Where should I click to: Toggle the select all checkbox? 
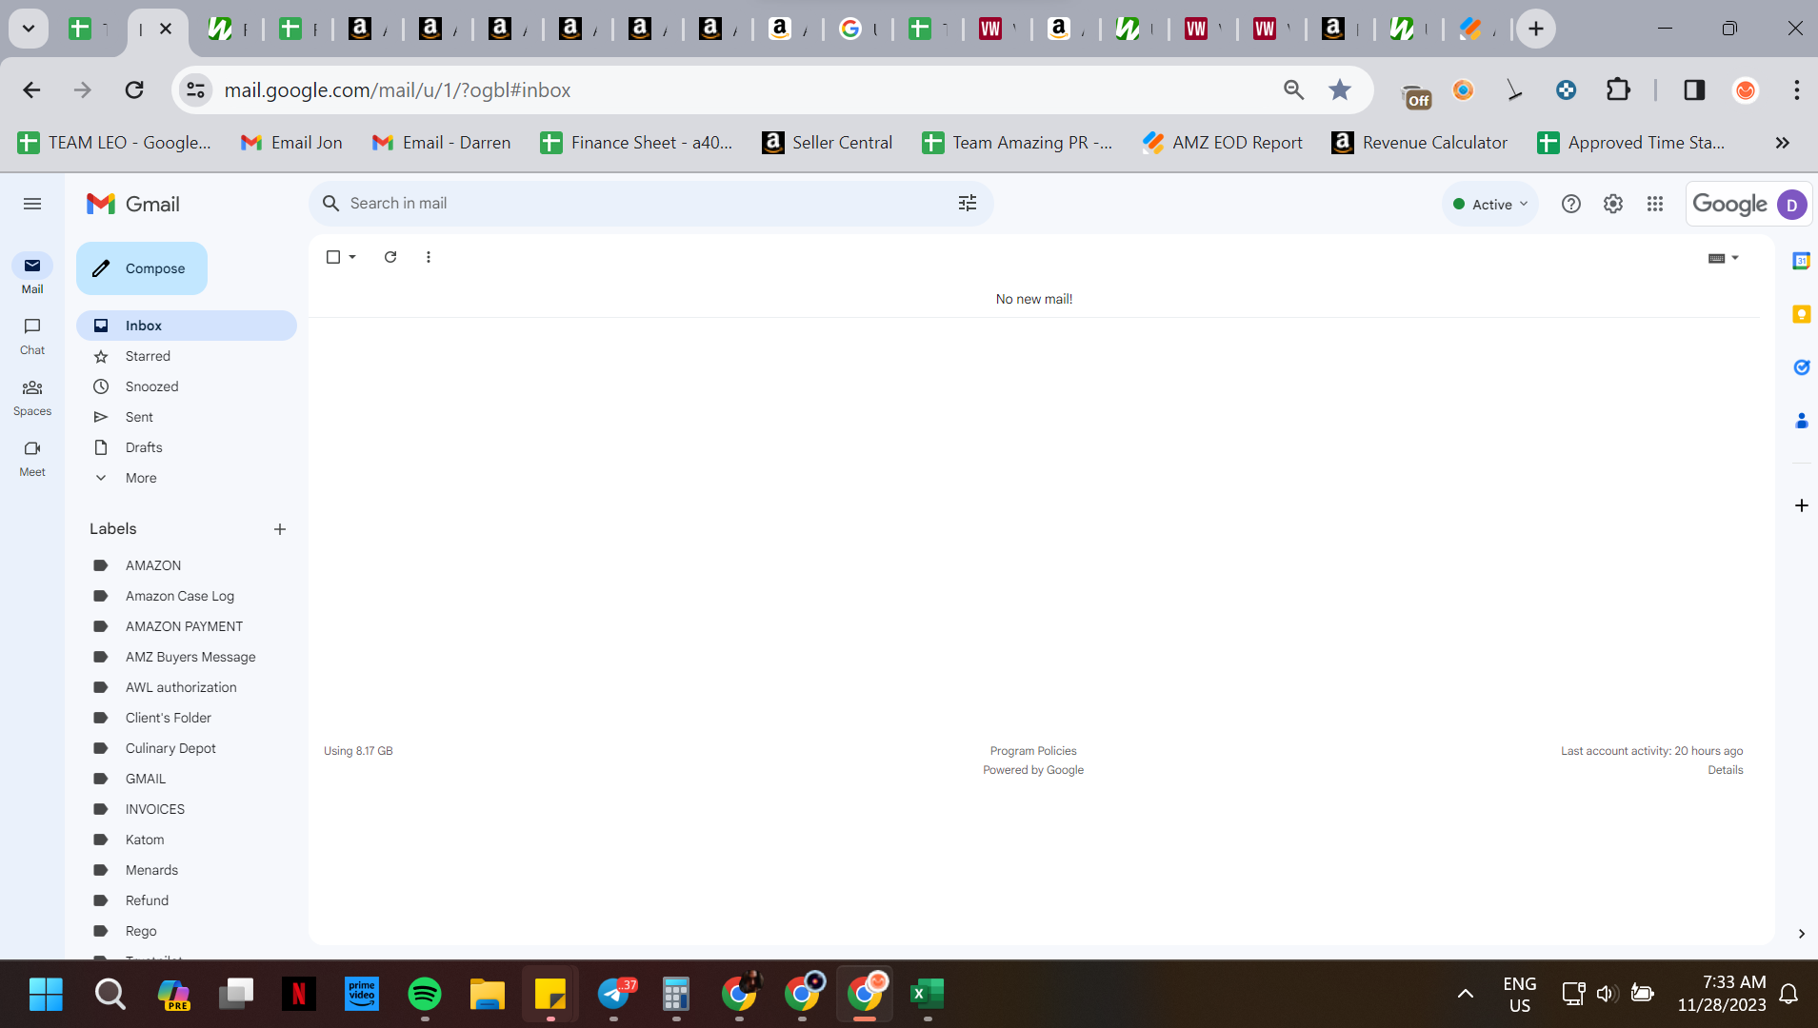click(x=333, y=257)
